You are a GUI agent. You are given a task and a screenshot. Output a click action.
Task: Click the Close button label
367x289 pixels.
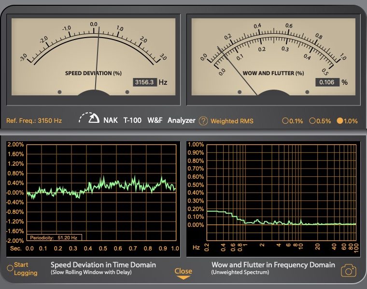[x=183, y=271]
